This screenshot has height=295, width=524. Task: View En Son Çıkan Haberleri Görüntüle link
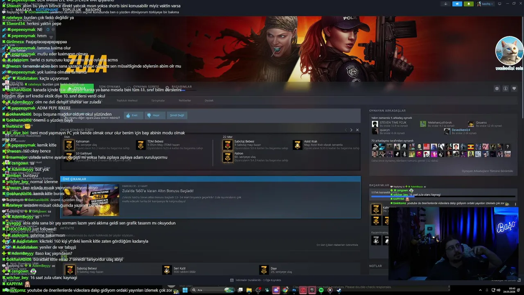tap(337, 245)
